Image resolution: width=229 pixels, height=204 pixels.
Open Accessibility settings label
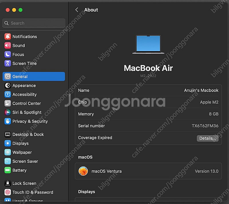(25, 94)
